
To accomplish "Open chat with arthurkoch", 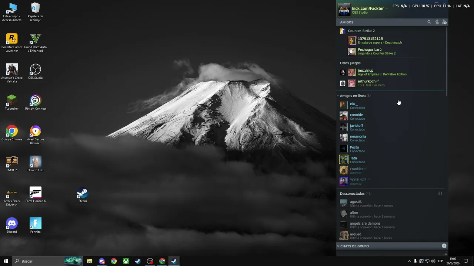I will click(393, 83).
